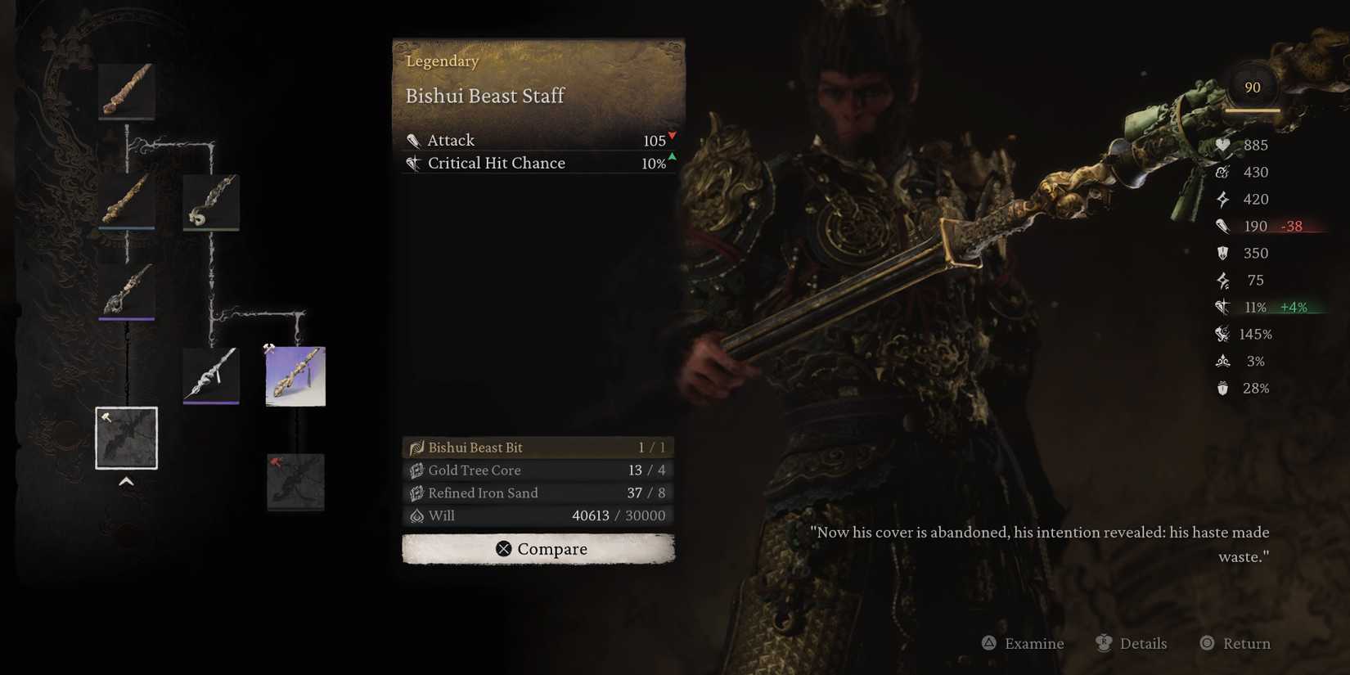This screenshot has height=675, width=1350.
Task: Click the Examine prompt
Action: [x=1023, y=643]
